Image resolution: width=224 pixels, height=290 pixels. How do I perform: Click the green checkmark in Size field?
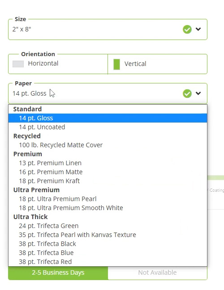(x=187, y=30)
